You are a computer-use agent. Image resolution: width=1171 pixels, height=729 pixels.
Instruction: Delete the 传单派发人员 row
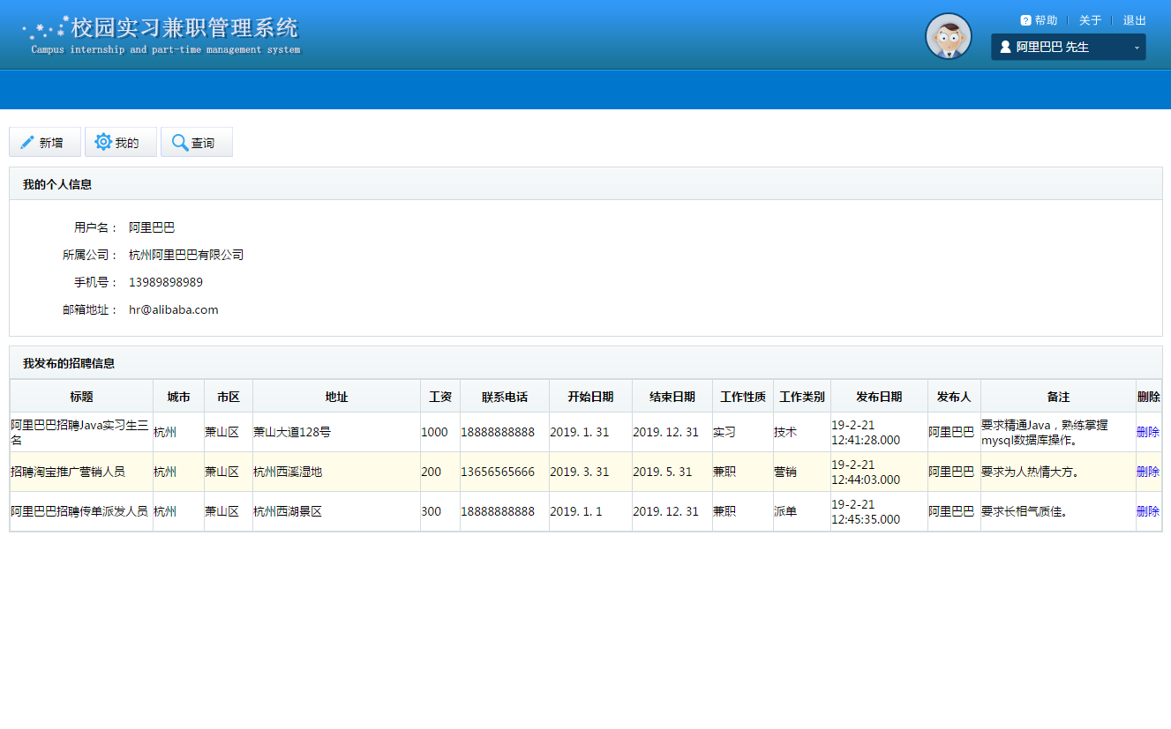click(1148, 511)
